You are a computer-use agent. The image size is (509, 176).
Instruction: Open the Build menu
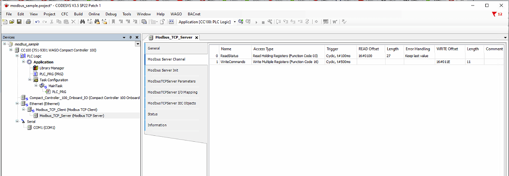pyautogui.click(x=78, y=14)
